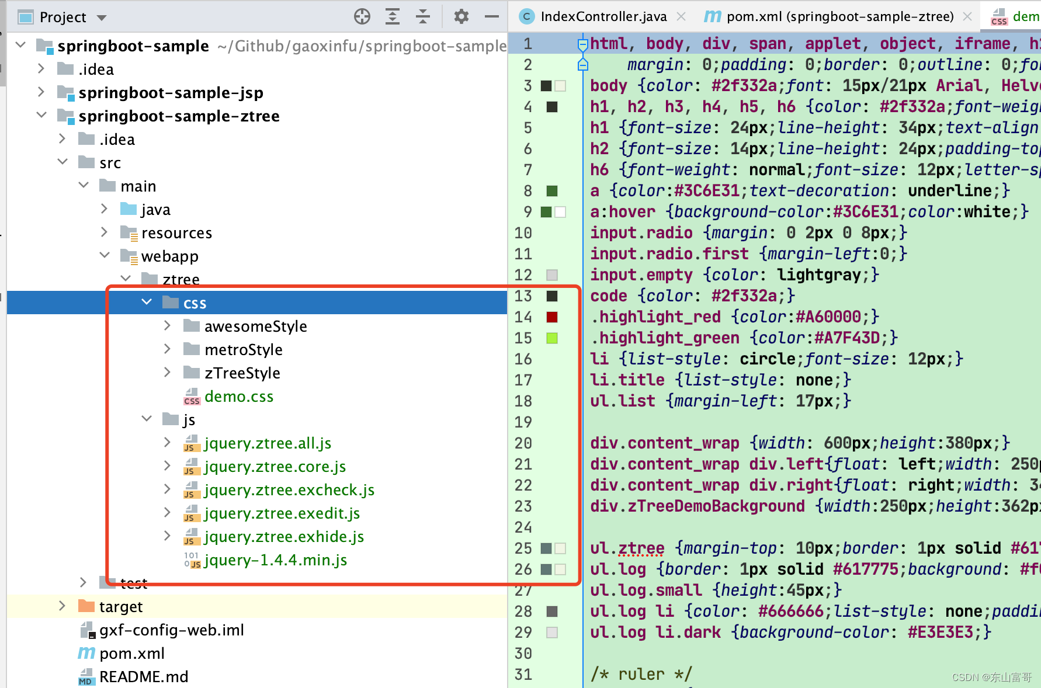Screen dimensions: 1041x688
Task: Click line number 10 in the gutter
Action: [x=523, y=233]
